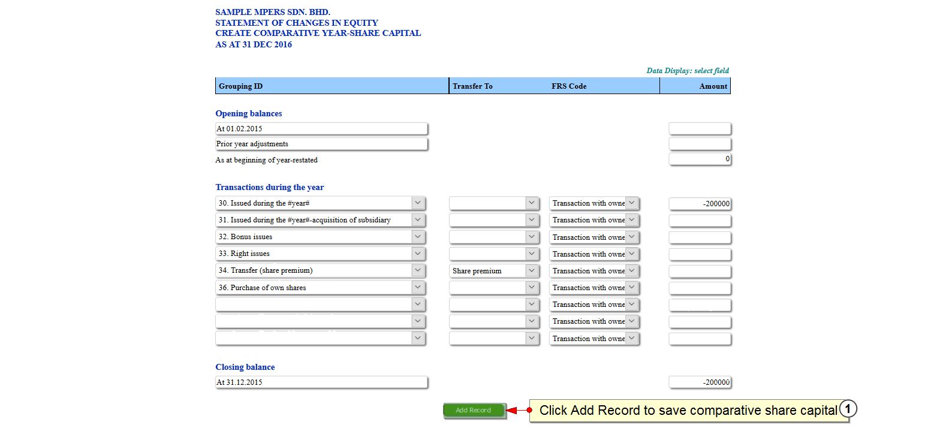Open the '34. Transfer (share premium)' grouping dropdown
The width and height of the screenshot is (946, 434).
320,271
